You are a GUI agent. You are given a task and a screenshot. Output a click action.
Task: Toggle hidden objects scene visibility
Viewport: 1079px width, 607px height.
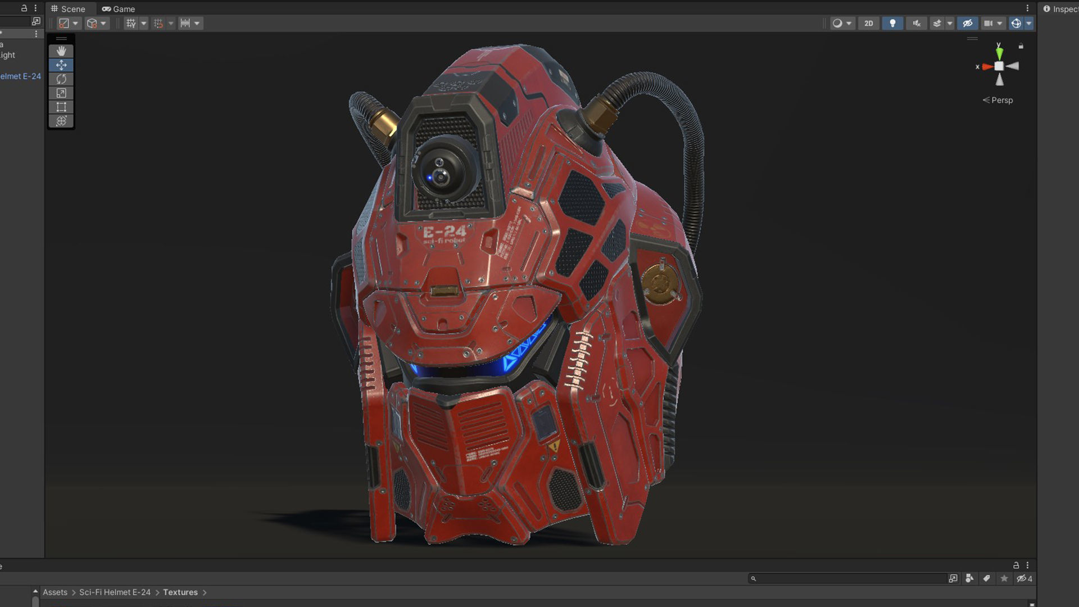click(x=967, y=23)
